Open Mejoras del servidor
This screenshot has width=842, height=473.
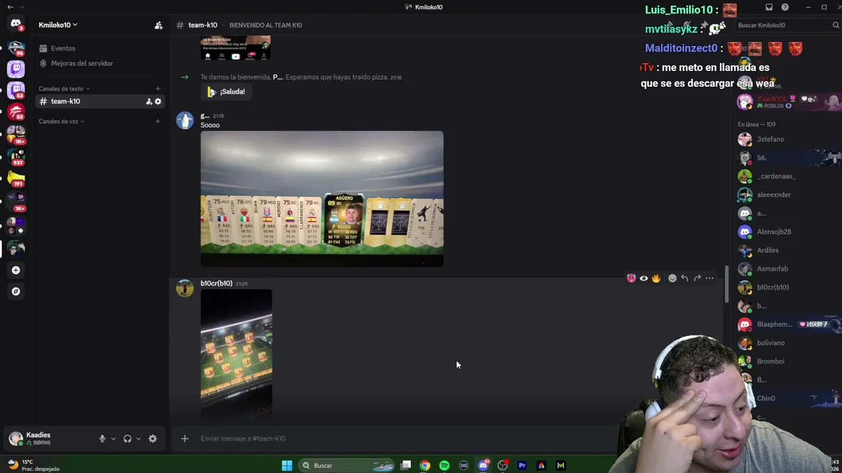pos(100,64)
